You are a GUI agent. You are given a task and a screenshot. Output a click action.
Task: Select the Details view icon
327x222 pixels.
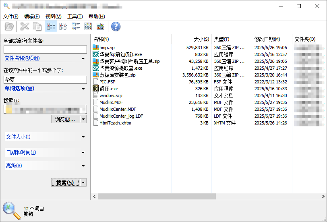[51, 27]
